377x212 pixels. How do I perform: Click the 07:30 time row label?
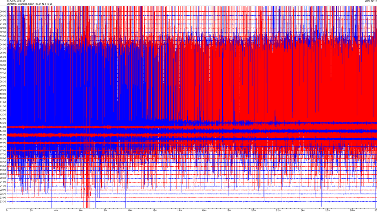tap(3, 73)
